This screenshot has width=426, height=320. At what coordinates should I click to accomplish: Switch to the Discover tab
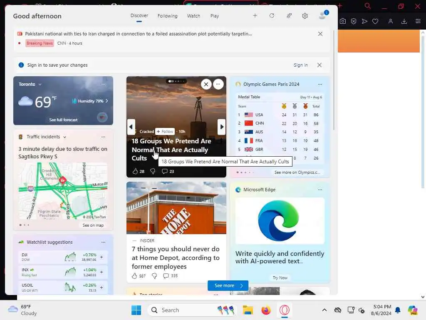click(x=139, y=16)
